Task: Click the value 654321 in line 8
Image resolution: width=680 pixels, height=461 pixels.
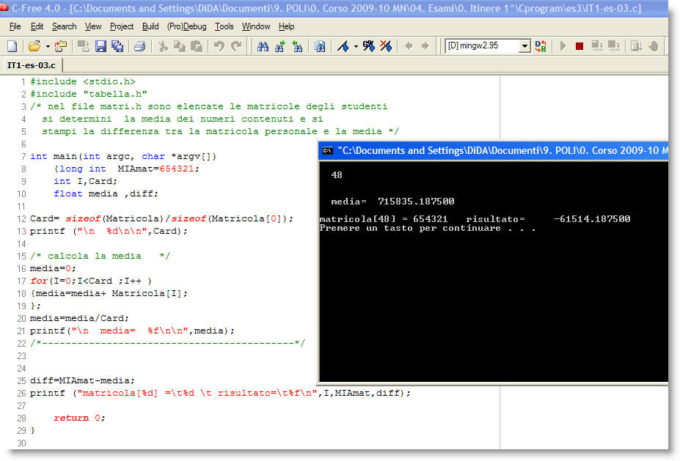Action: [x=177, y=169]
